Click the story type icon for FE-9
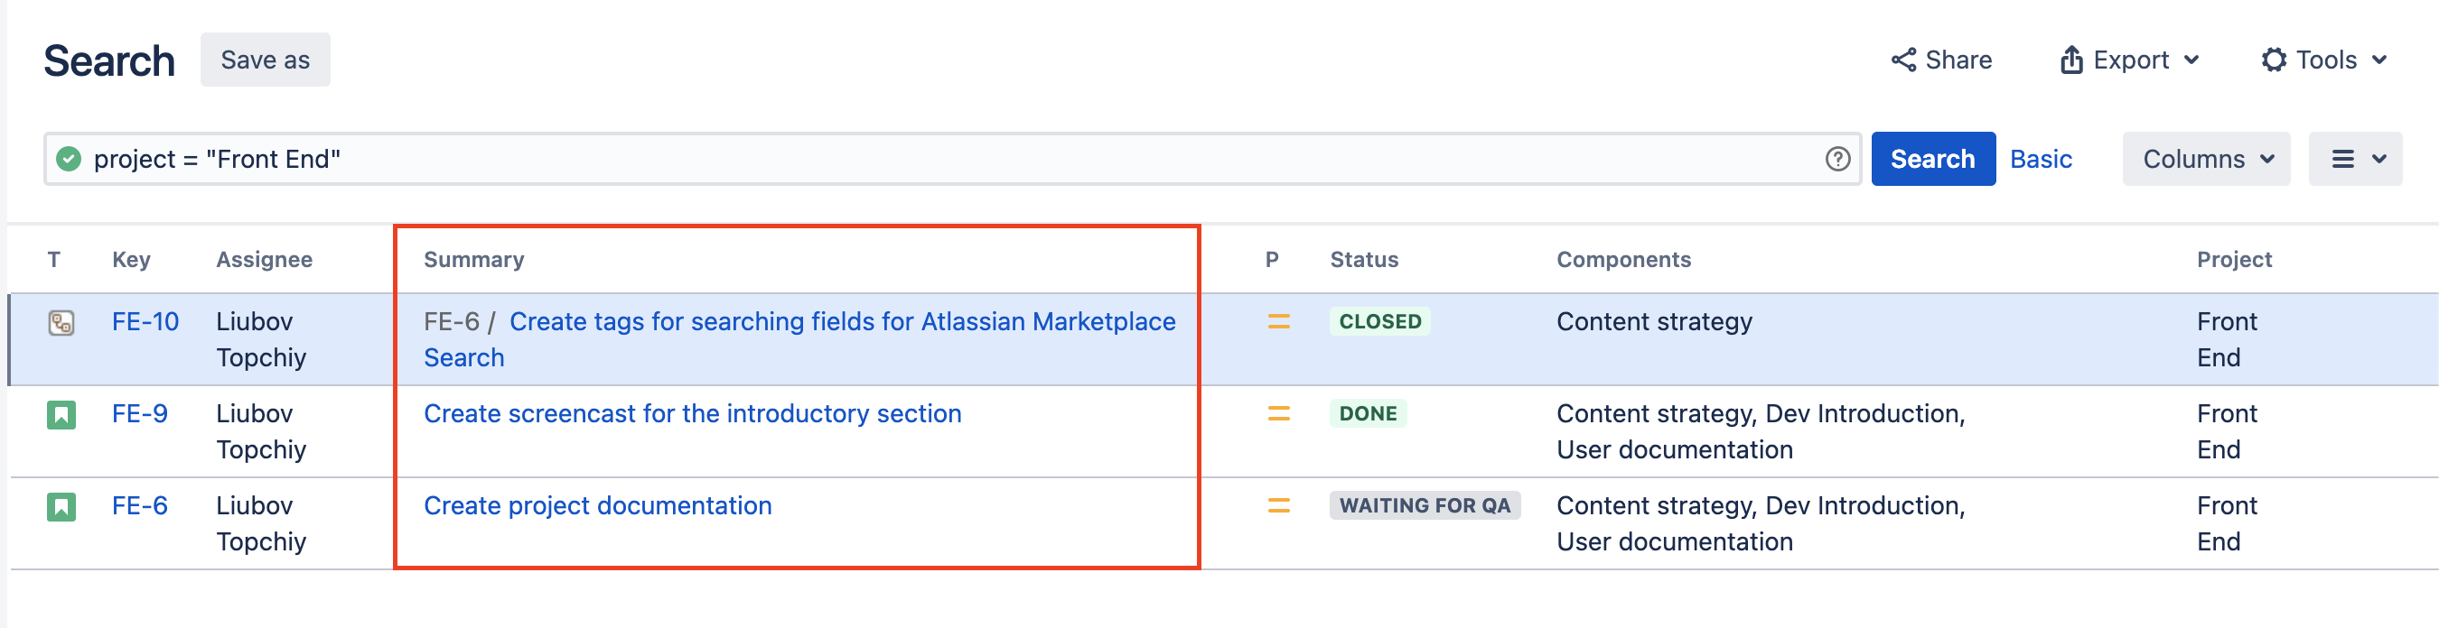This screenshot has height=628, width=2439. [61, 415]
